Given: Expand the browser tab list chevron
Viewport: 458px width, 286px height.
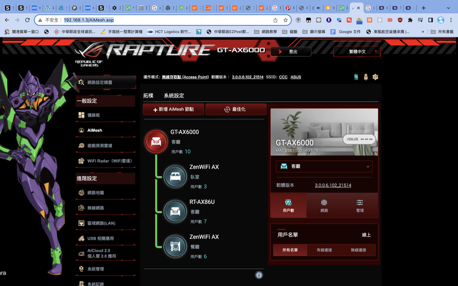Looking at the screenshot, I should pyautogui.click(x=448, y=8).
